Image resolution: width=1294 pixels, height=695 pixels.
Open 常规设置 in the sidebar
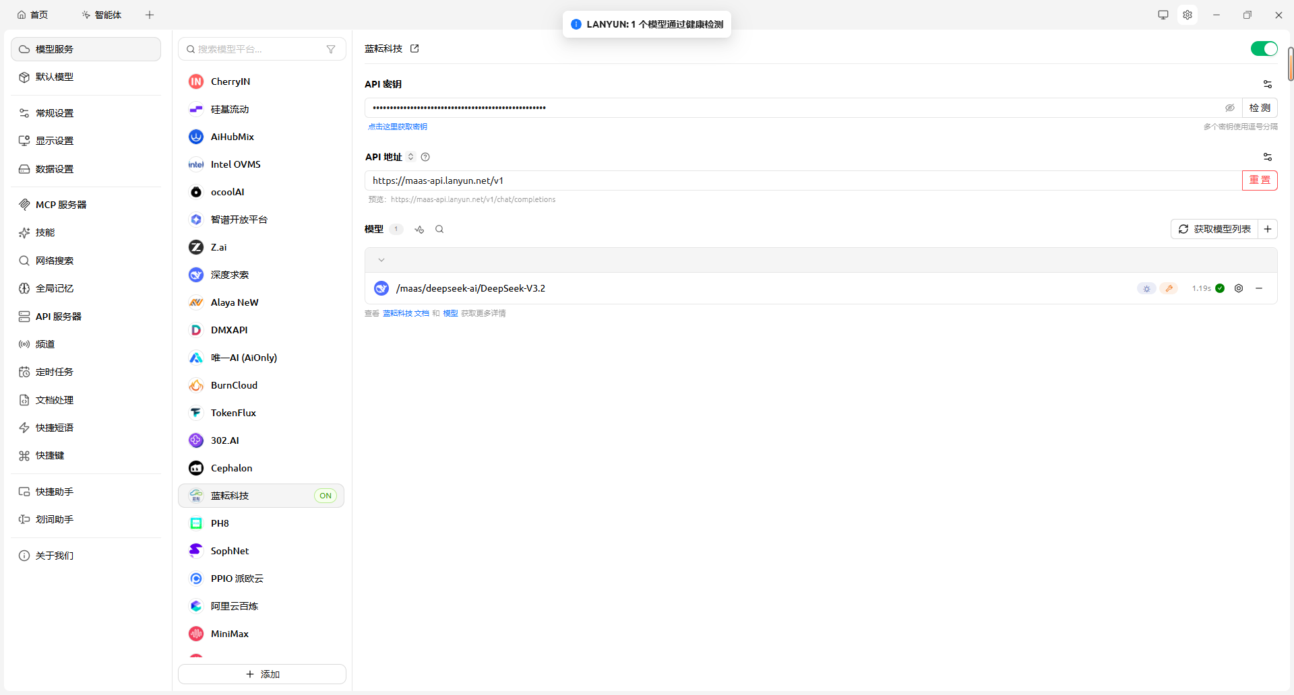pyautogui.click(x=86, y=113)
